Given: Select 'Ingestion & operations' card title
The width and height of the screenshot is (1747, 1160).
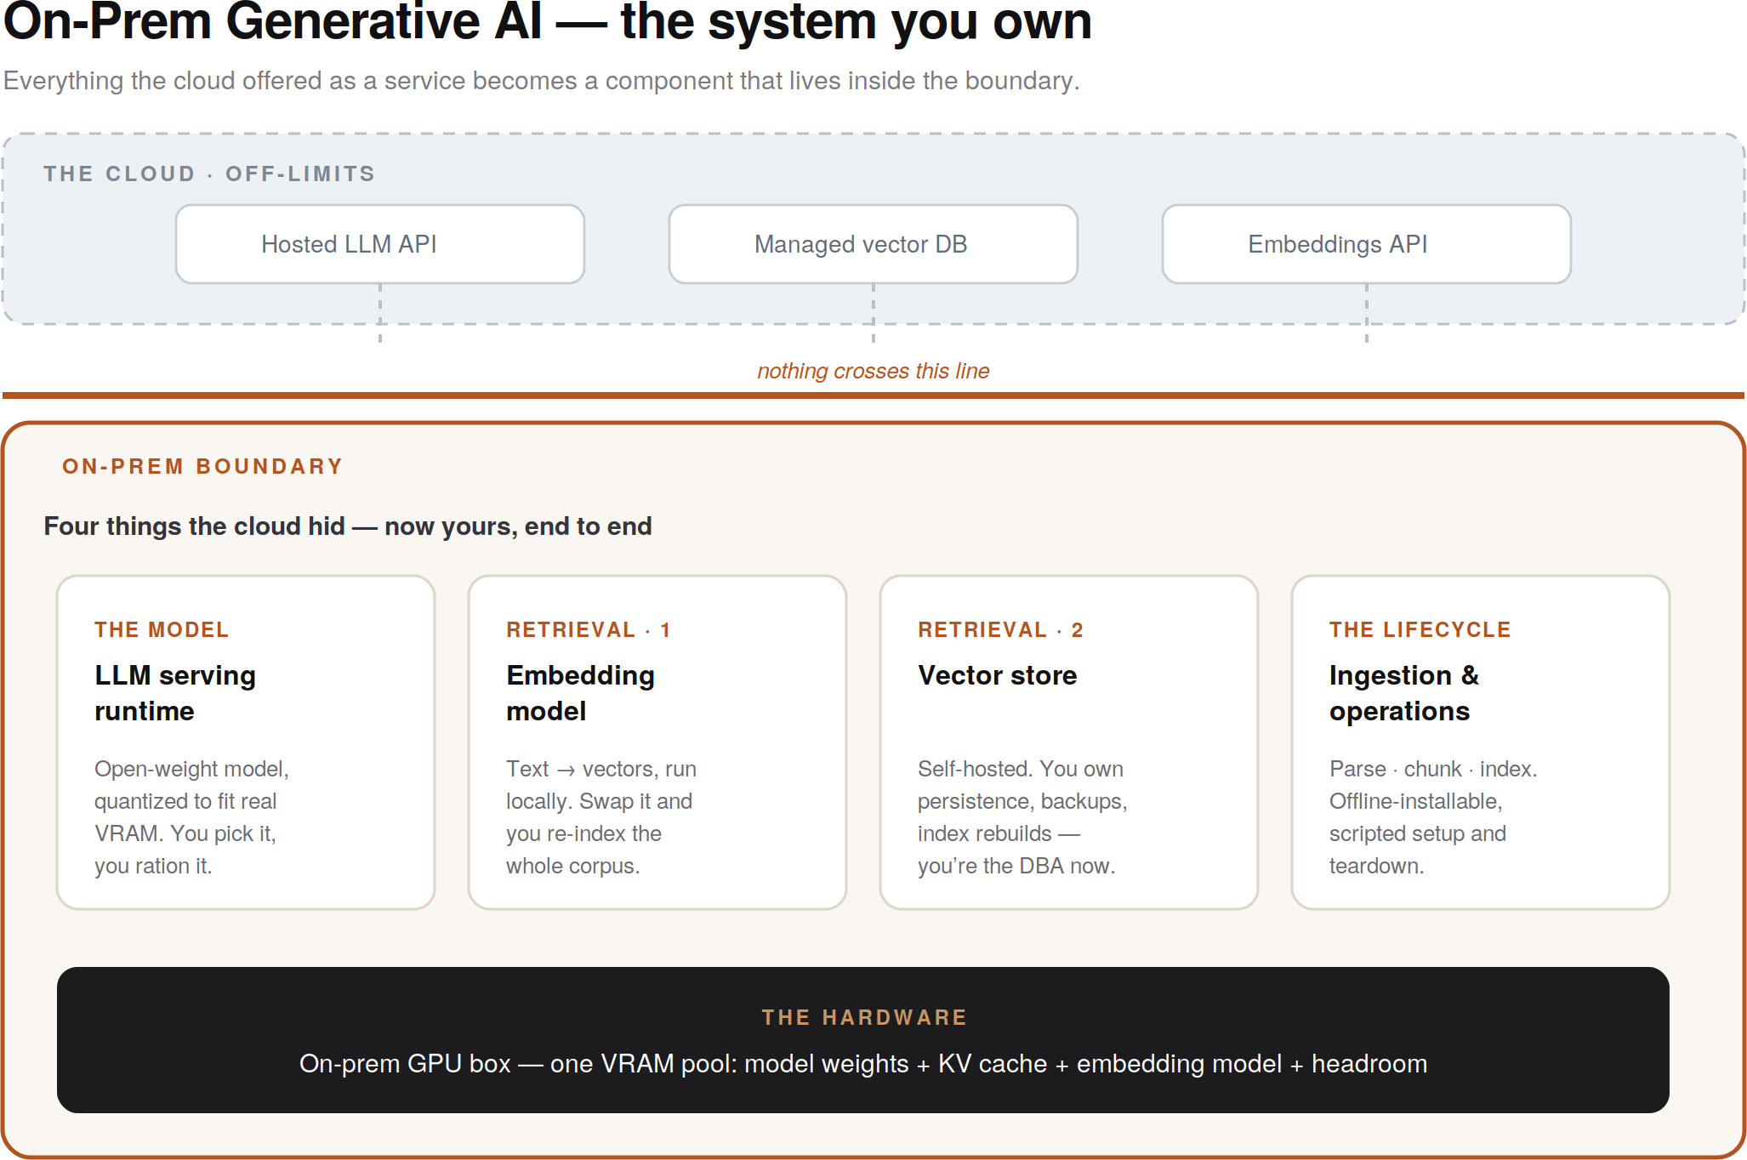Looking at the screenshot, I should 1404,693.
